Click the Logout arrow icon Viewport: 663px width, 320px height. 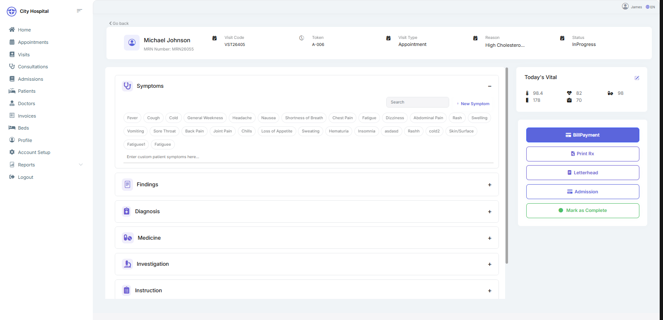(x=12, y=177)
